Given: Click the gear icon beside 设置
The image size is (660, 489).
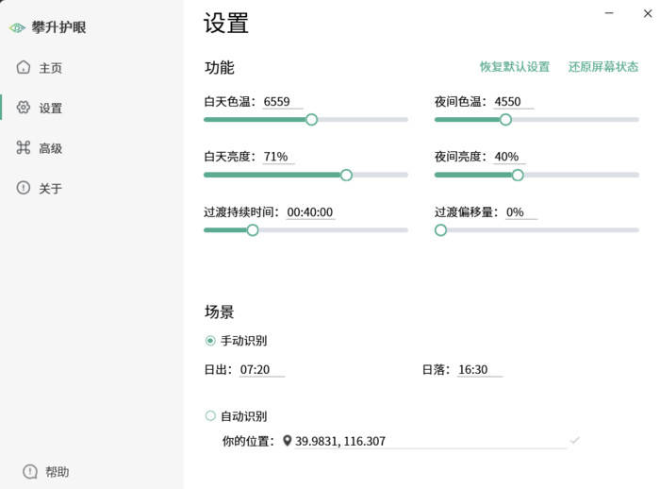Looking at the screenshot, I should click(x=24, y=108).
